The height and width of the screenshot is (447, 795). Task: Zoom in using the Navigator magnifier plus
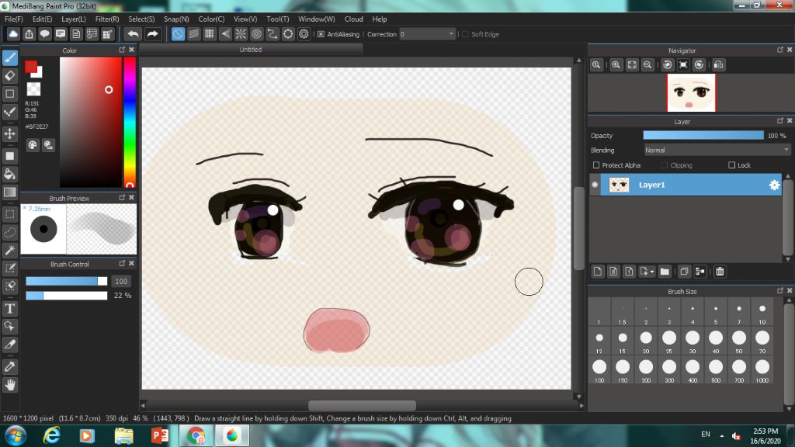pos(616,65)
